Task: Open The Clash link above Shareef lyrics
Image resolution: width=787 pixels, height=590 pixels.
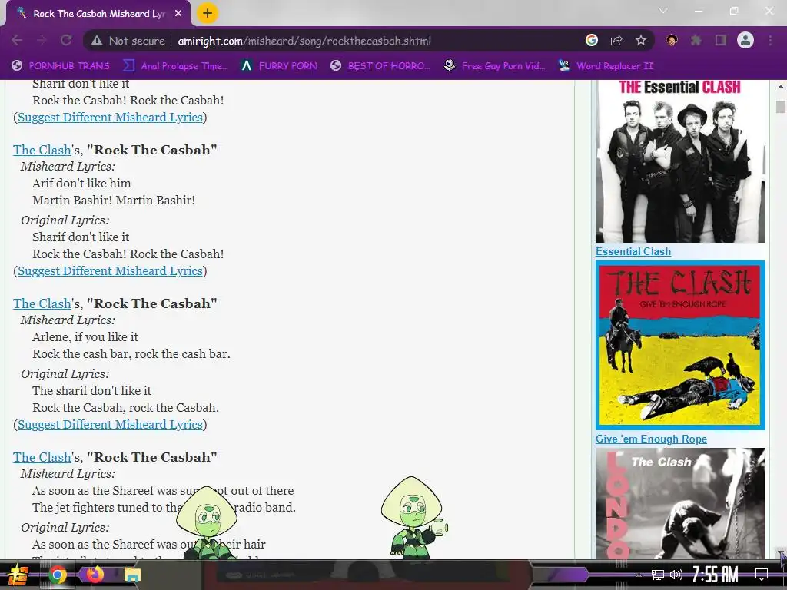Action: (x=42, y=456)
